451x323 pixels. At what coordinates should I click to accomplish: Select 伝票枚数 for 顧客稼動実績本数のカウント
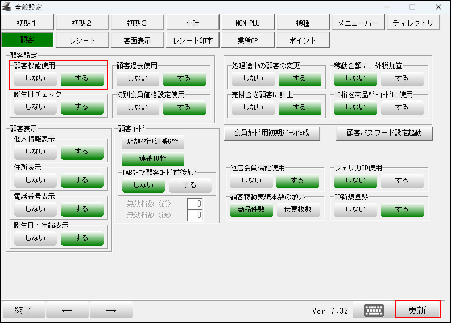click(x=298, y=209)
